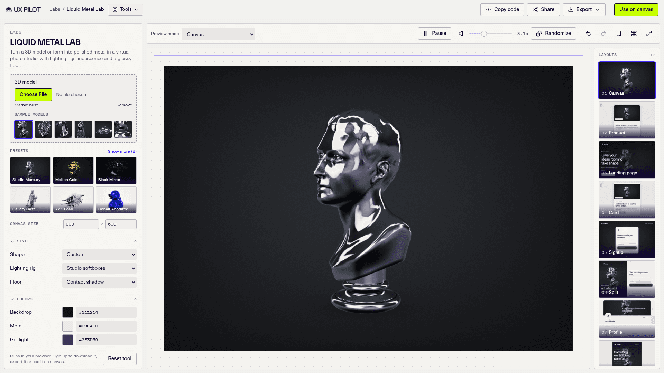Screen dimensions: 664x373
Task: Switch to the 05 Signup layout
Action: click(627, 239)
